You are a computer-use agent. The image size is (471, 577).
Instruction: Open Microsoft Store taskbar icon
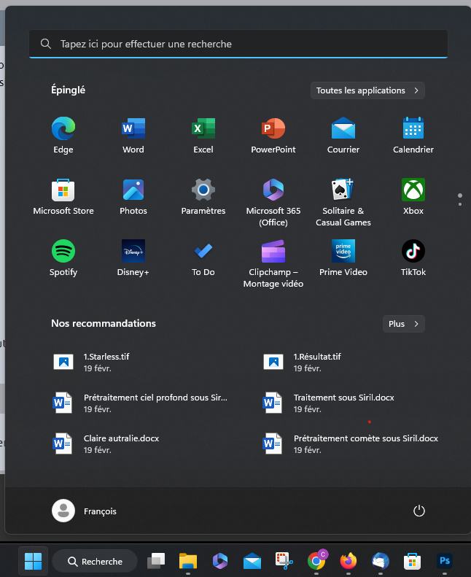[412, 561]
